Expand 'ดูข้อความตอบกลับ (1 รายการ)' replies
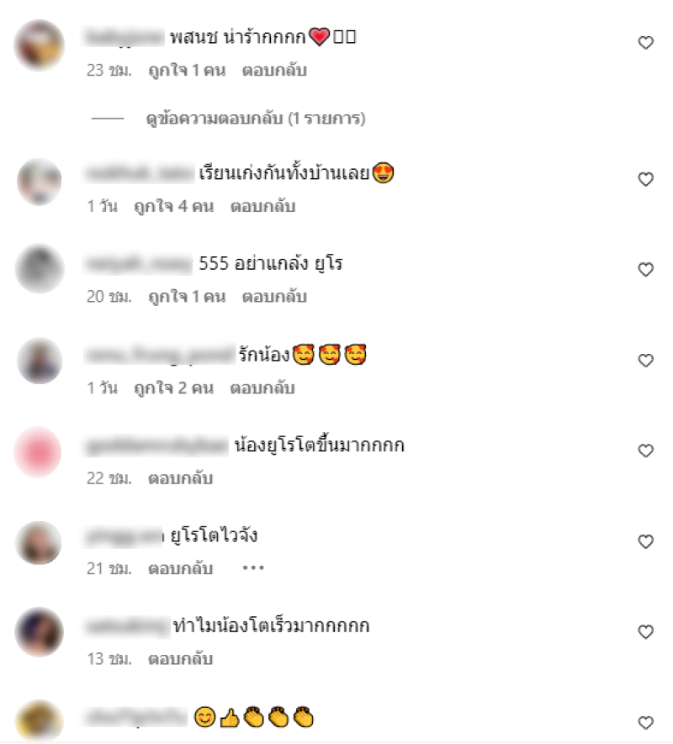This screenshot has height=744, width=673. pyautogui.click(x=256, y=119)
